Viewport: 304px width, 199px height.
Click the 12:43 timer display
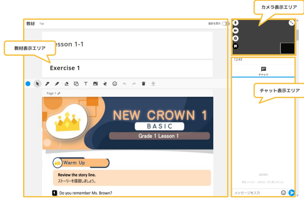pos(238,59)
